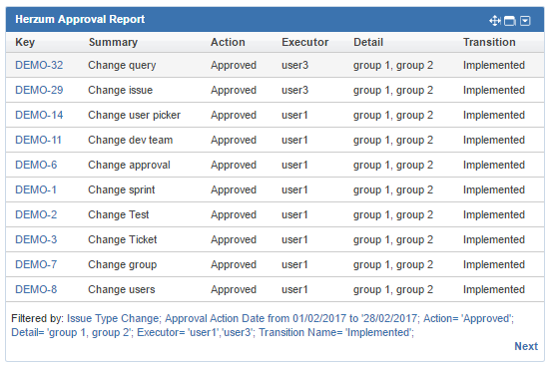The width and height of the screenshot is (552, 370).
Task: Open issue DEMO-1
Action: [x=36, y=189]
